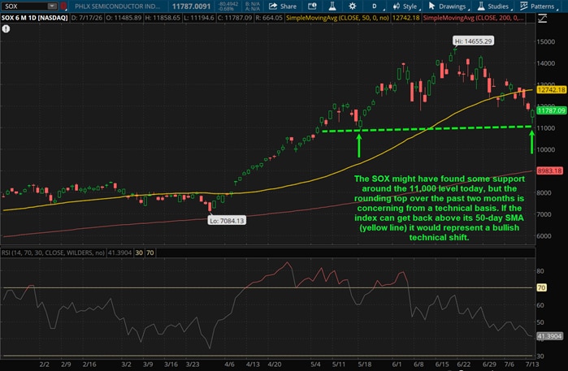Click the RSI overbought 70 label box

point(150,252)
